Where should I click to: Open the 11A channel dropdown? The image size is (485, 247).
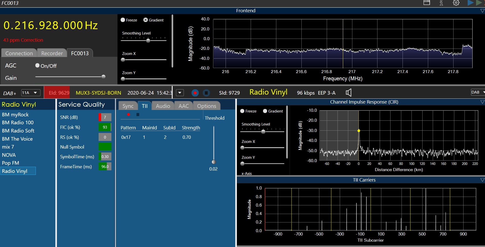pyautogui.click(x=31, y=93)
